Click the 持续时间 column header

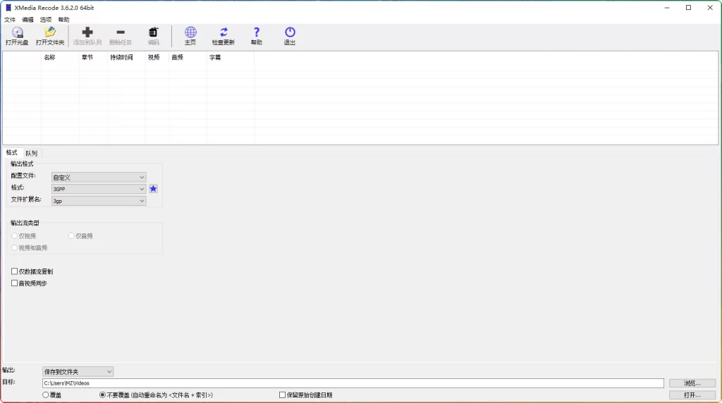[x=126, y=58]
